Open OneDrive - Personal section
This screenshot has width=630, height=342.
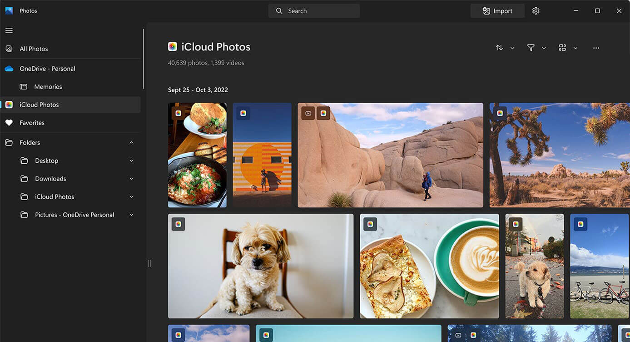pyautogui.click(x=70, y=69)
